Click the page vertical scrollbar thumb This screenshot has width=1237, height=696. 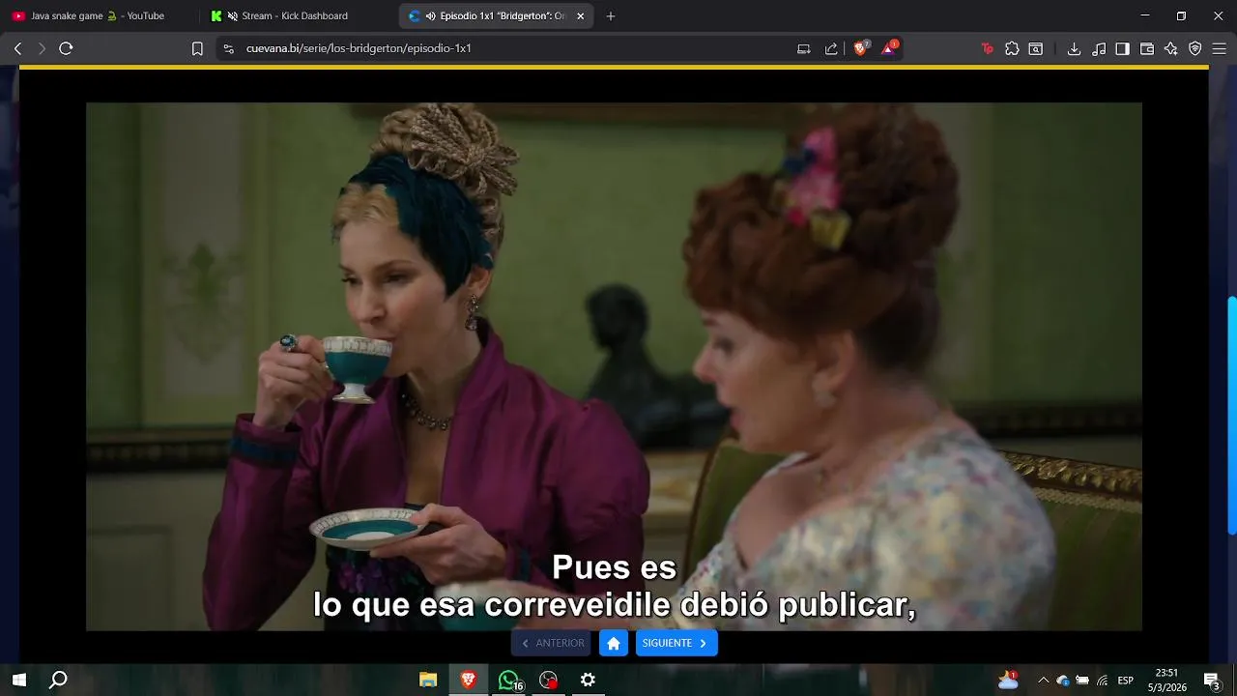point(1232,416)
